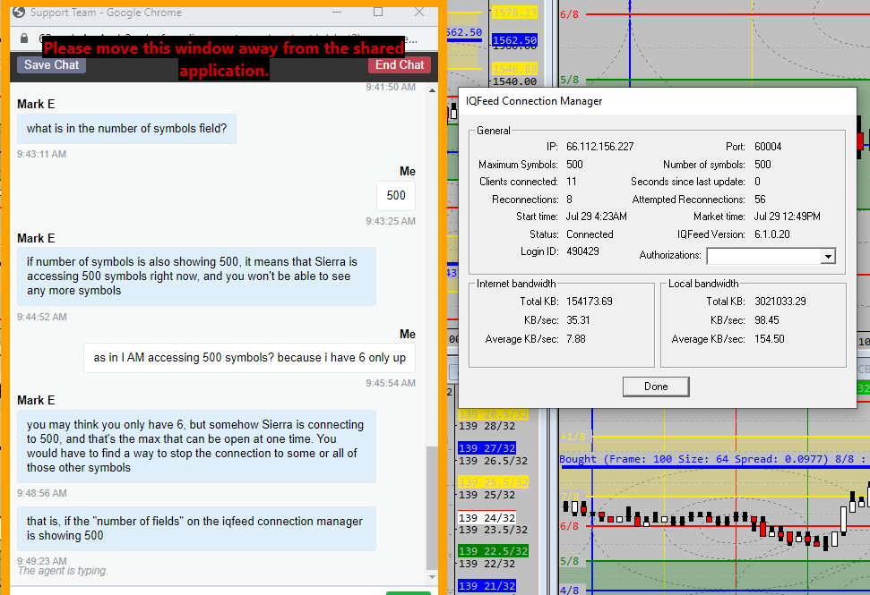
Task: Click the IP value 66.112.156.227
Action: tap(599, 146)
